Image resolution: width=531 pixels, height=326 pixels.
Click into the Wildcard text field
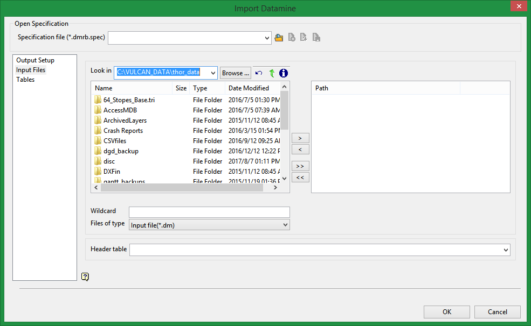pos(209,212)
